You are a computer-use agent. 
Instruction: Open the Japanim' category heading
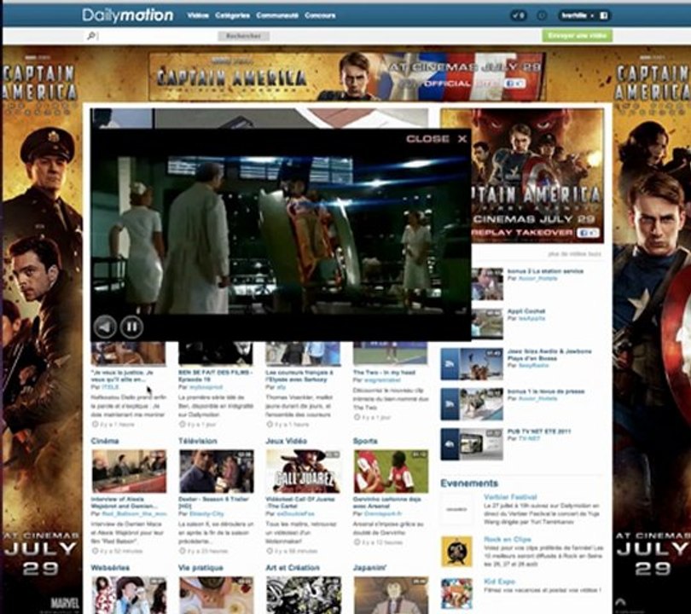369,568
